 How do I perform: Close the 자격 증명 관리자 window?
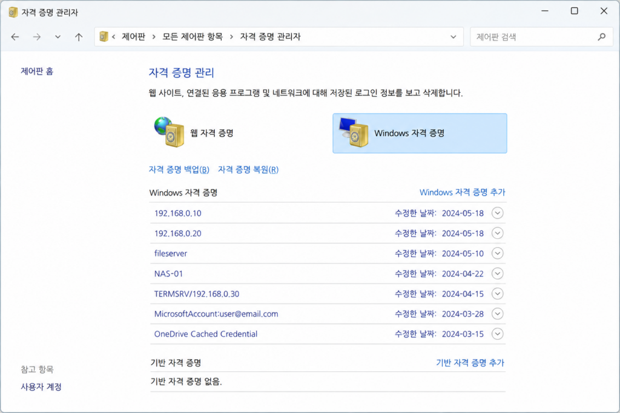coord(604,11)
